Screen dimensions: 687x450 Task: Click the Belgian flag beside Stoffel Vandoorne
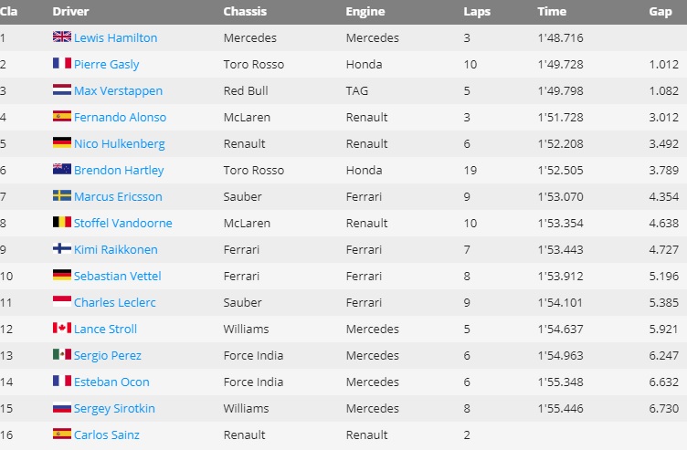click(62, 223)
